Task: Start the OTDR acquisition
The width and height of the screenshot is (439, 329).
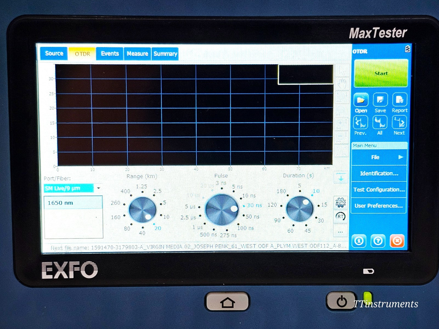Action: tap(381, 73)
